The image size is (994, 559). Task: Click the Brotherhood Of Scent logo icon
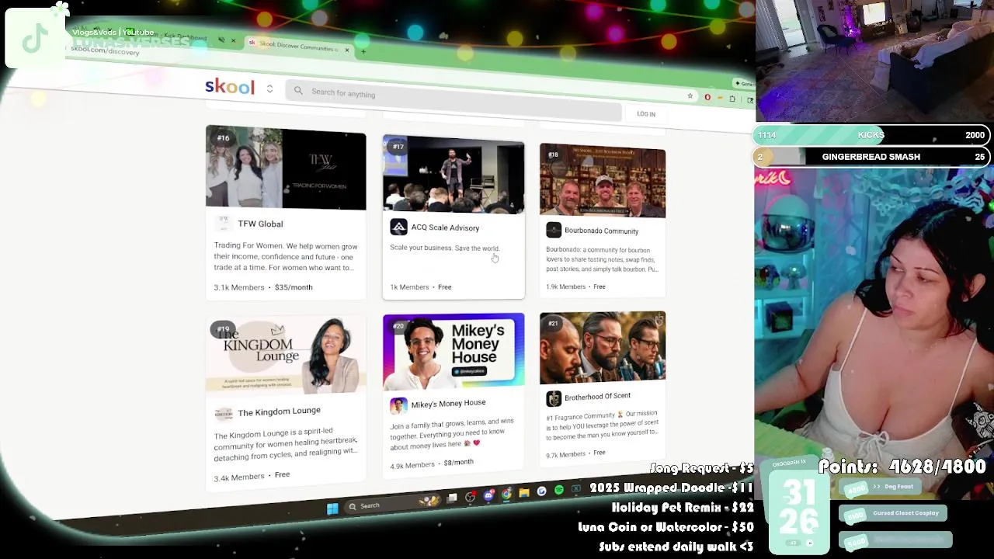tap(554, 398)
